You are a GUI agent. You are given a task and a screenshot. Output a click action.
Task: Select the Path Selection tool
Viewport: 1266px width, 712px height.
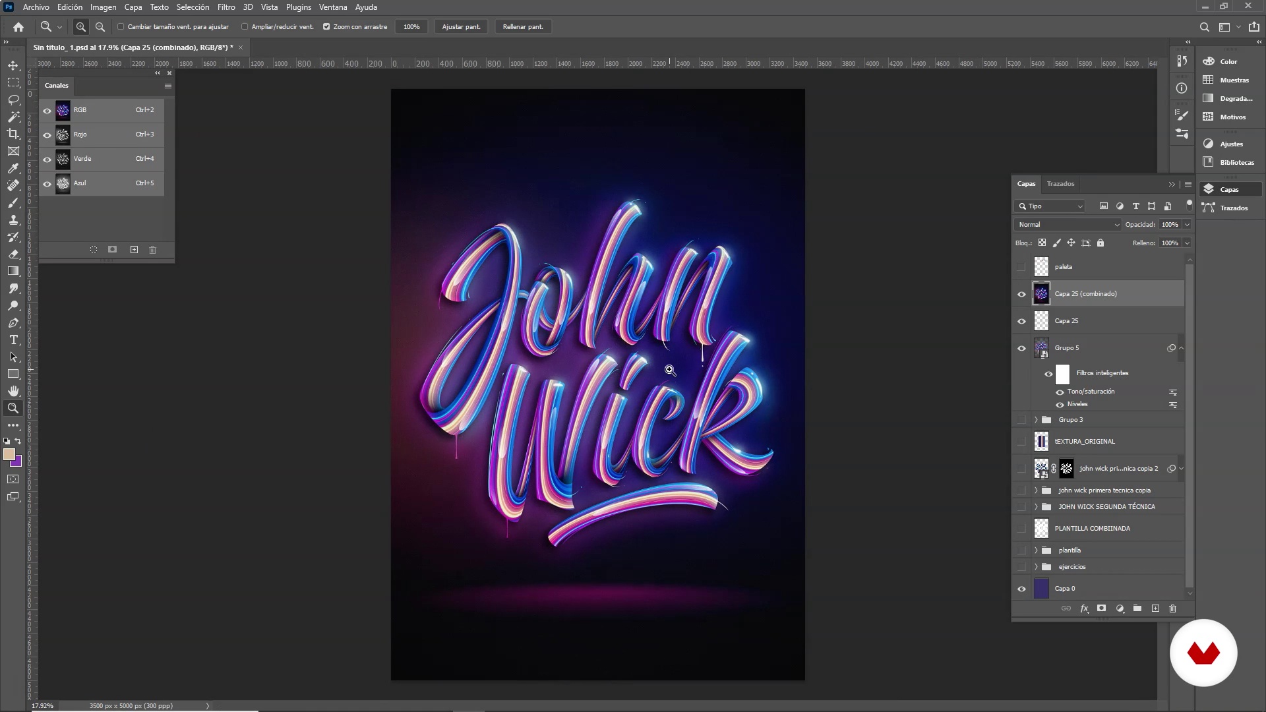click(13, 357)
